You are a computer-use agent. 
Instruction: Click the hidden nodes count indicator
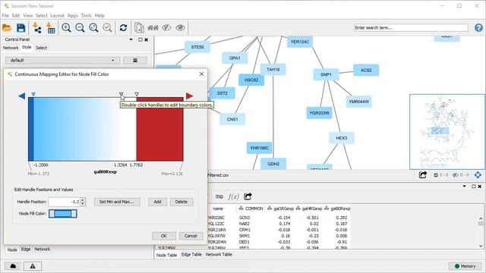(459, 175)
